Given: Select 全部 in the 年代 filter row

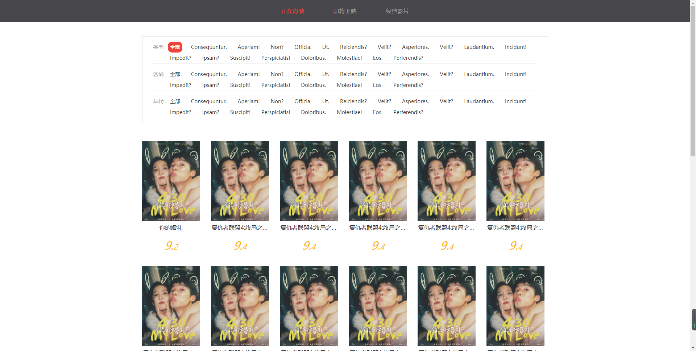Looking at the screenshot, I should (x=175, y=101).
